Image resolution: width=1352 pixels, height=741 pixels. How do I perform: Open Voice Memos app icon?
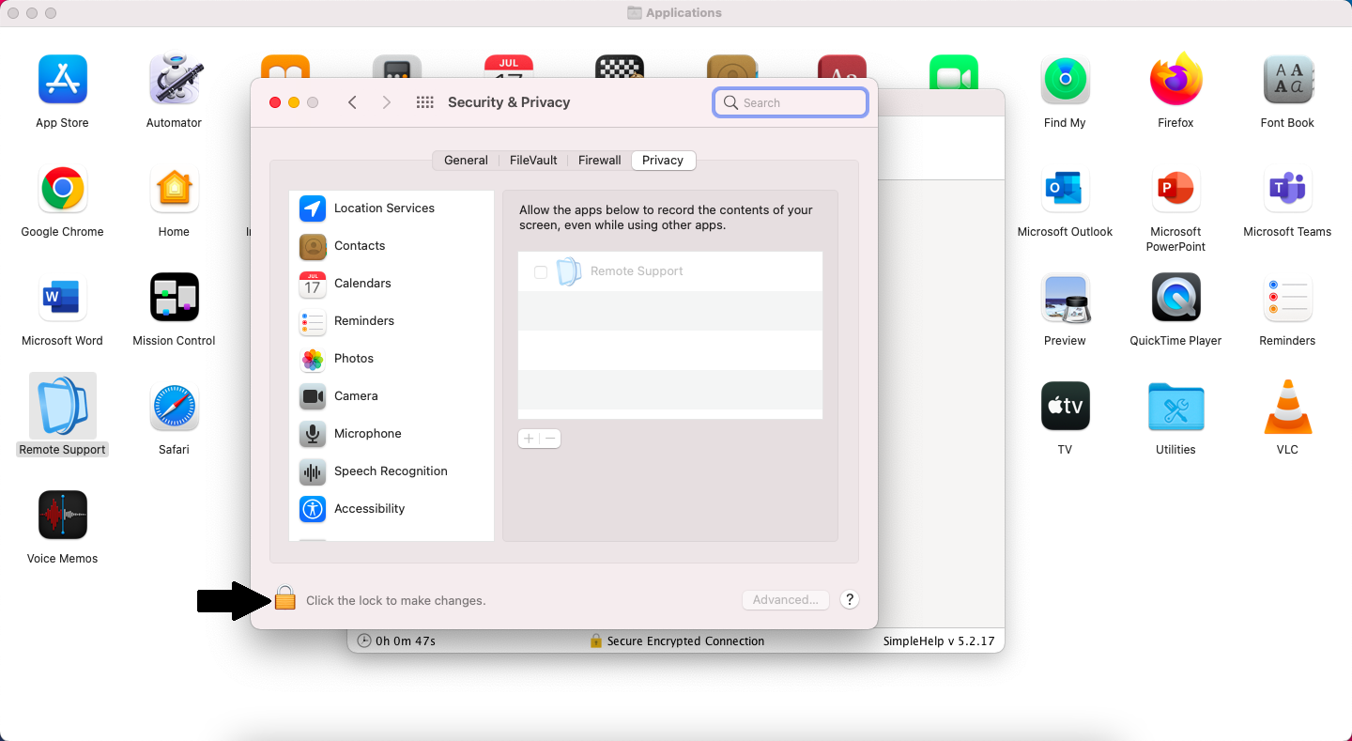(62, 516)
